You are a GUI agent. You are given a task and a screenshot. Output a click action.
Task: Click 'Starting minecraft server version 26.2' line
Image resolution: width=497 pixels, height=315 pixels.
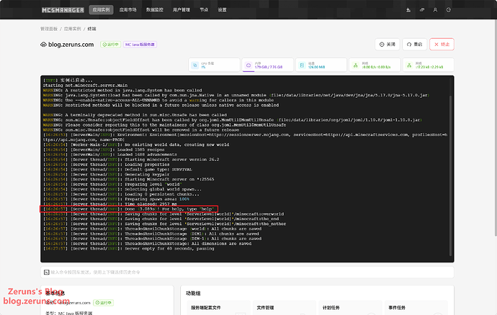pos(131,160)
